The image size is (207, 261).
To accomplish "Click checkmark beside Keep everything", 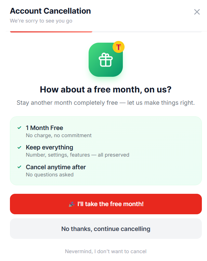I will click(20, 147).
